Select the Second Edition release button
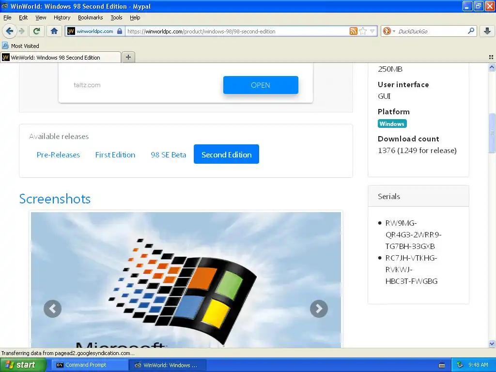The image size is (496, 372). tap(227, 154)
